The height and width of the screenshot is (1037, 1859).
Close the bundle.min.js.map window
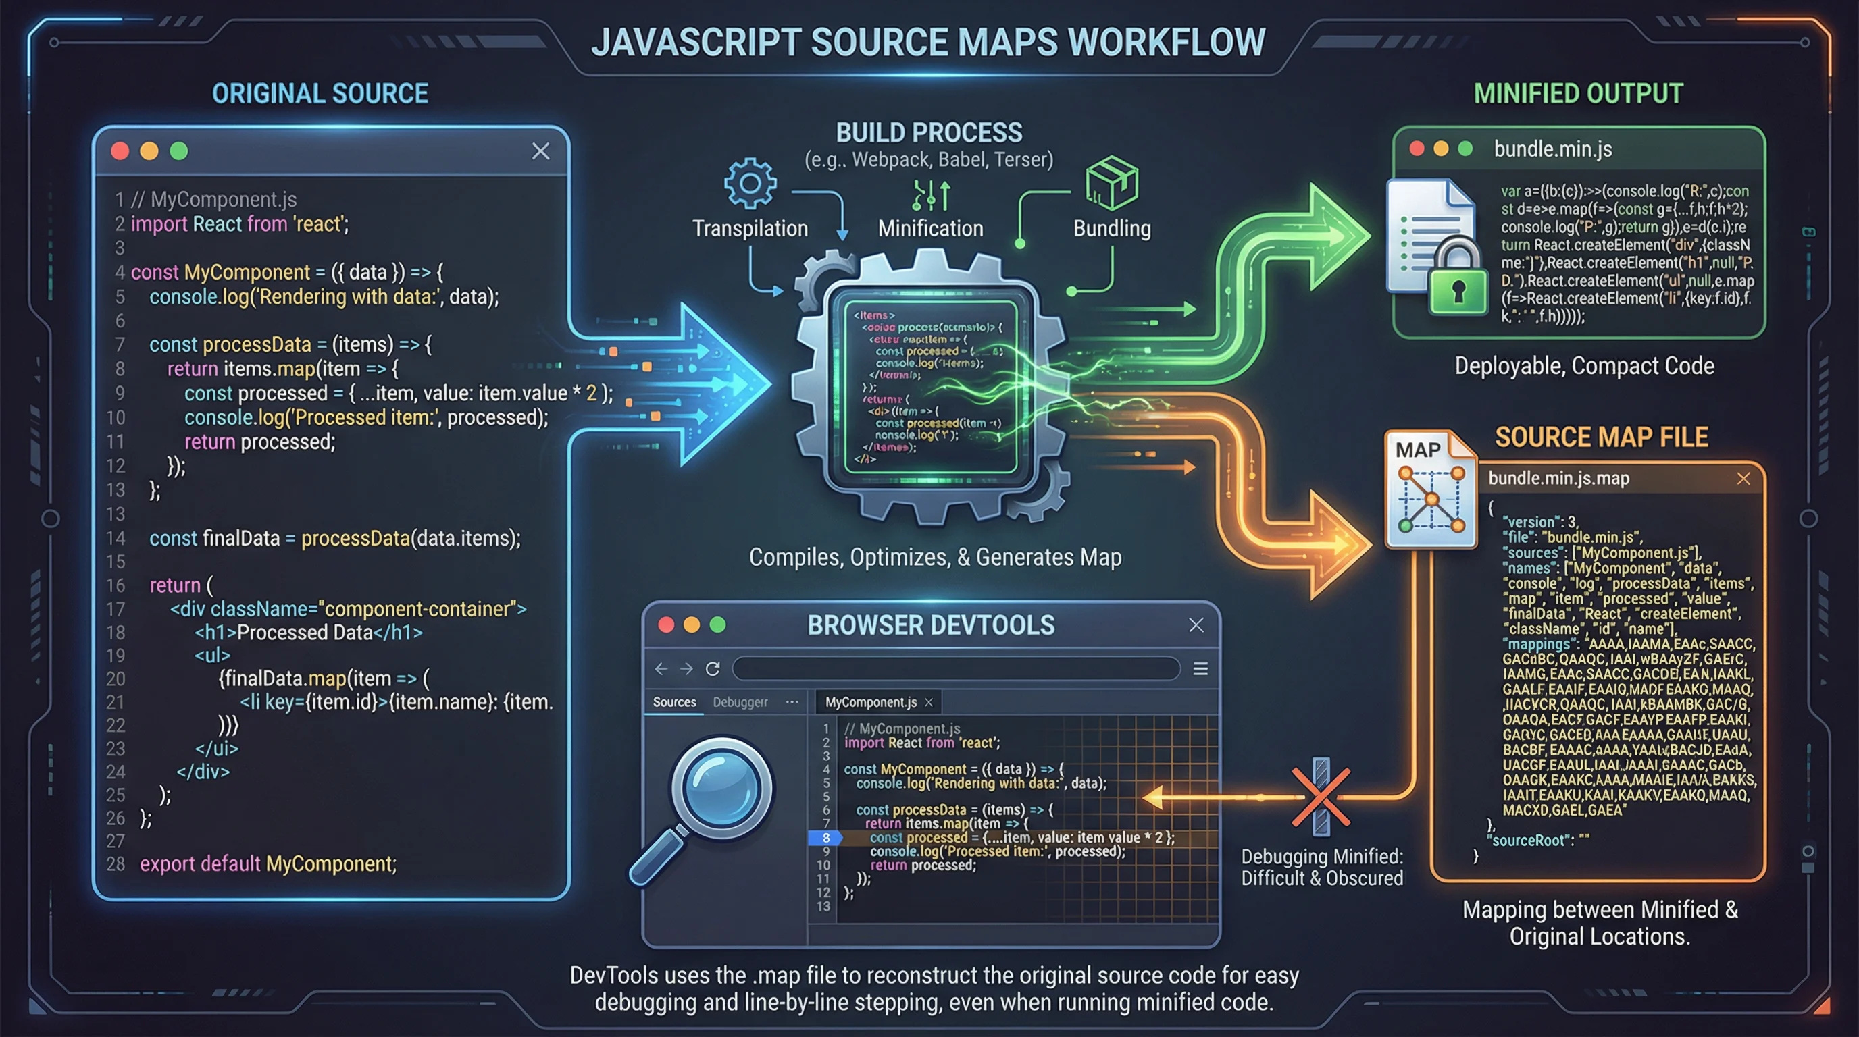[1744, 478]
